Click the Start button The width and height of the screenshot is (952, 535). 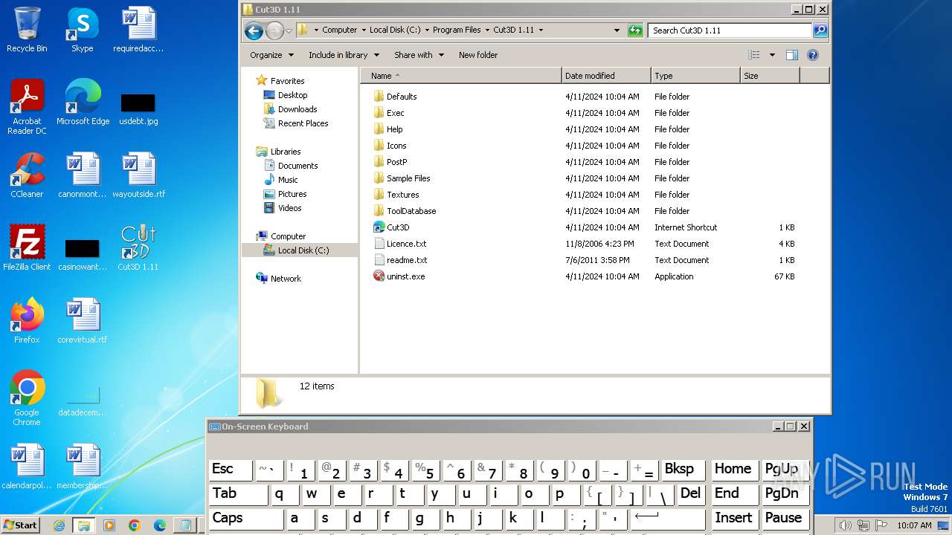(x=20, y=525)
